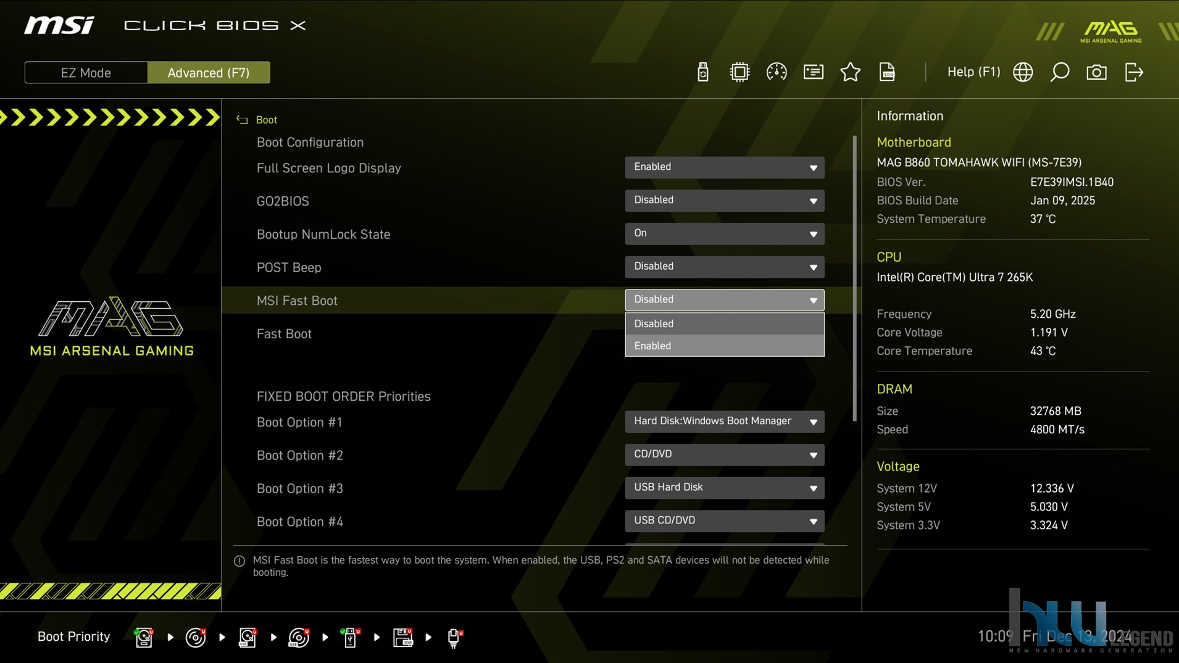1179x663 pixels.
Task: Select Boot Option #1 label
Action: (299, 422)
